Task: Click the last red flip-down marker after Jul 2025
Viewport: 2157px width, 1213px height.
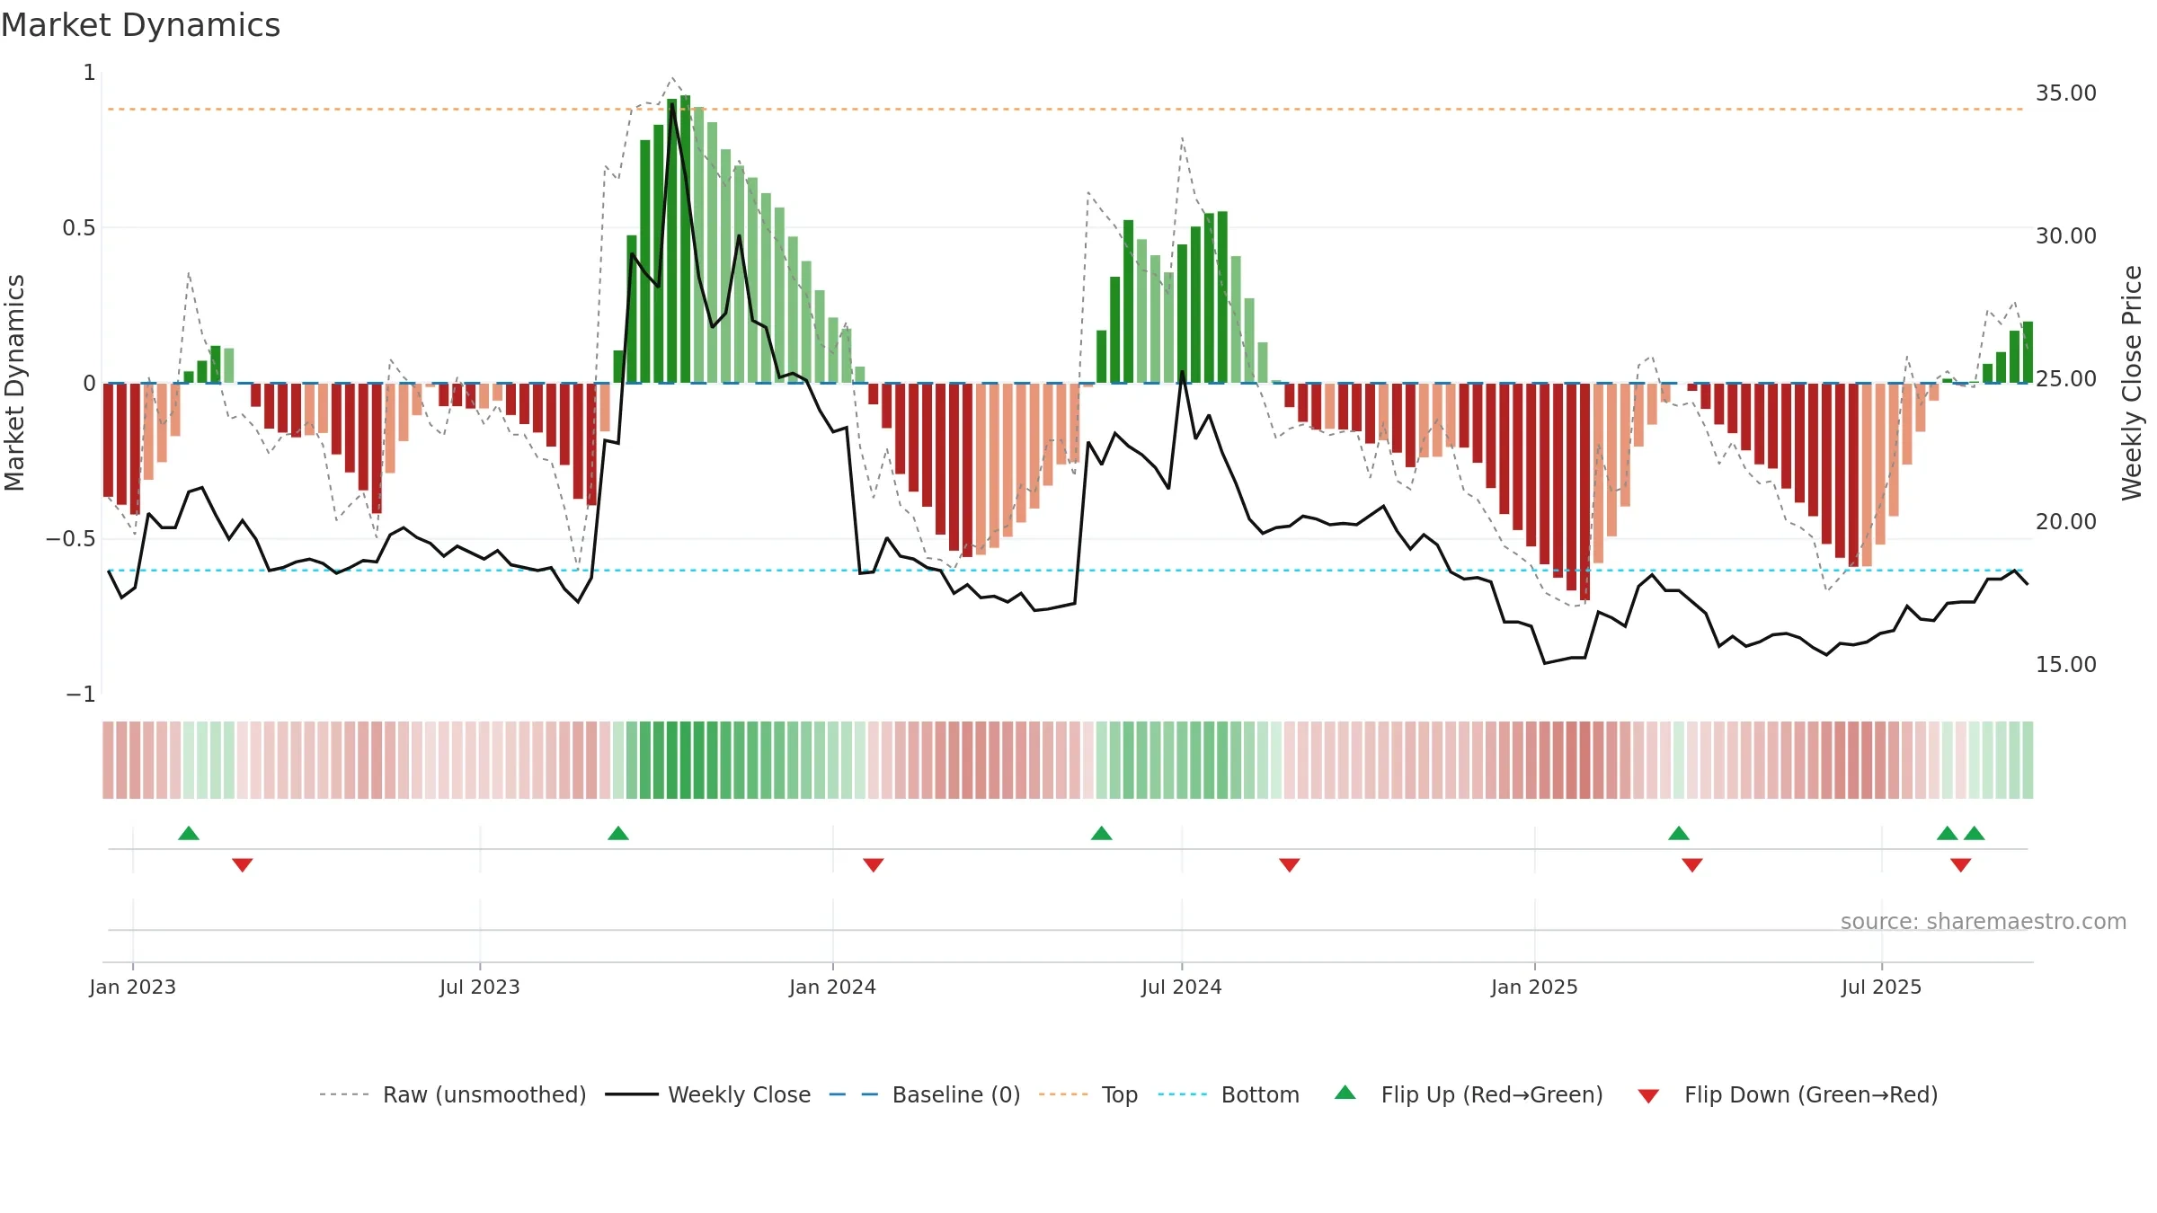Action: tap(1961, 864)
